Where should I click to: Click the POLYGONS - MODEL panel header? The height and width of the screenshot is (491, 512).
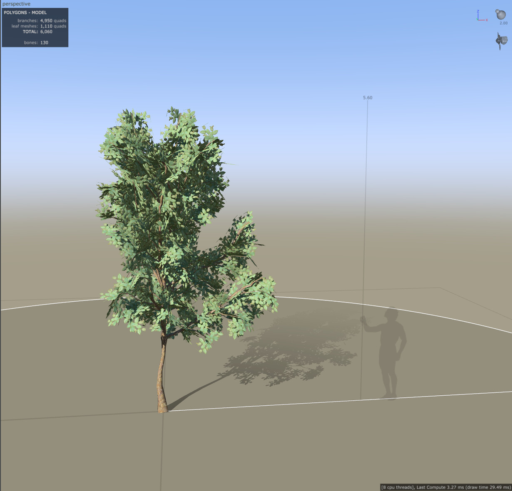click(x=25, y=12)
